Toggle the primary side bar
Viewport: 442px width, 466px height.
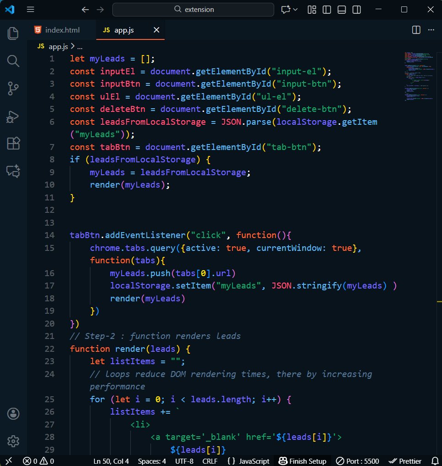tap(327, 10)
